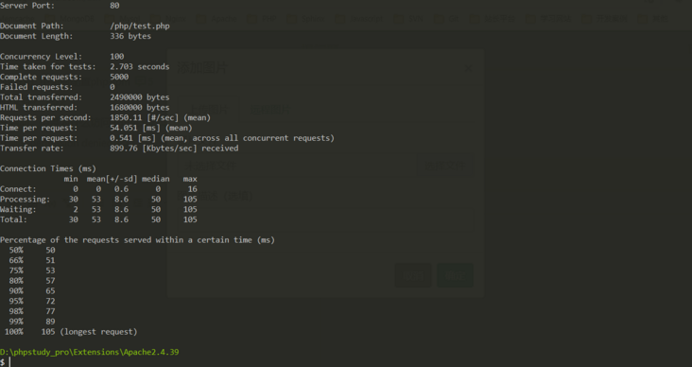The height and width of the screenshot is (367, 692).
Task: Click the dimmed 选择文件 button in background dialog
Action: click(x=445, y=166)
